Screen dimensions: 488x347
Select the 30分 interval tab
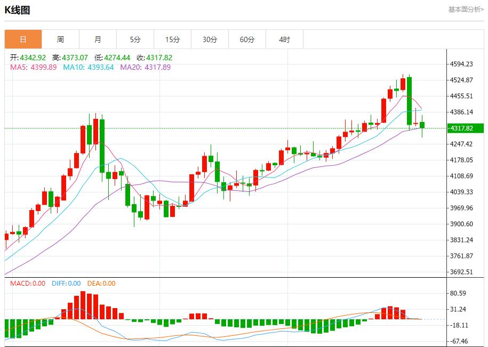coord(210,39)
